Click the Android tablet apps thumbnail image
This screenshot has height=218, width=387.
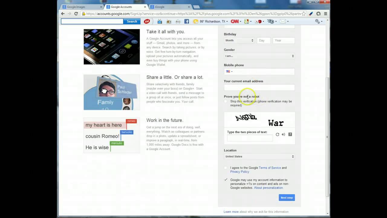112,47
